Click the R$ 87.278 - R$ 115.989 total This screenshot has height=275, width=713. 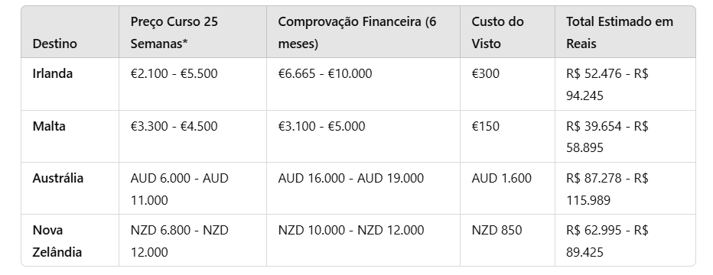tap(607, 189)
